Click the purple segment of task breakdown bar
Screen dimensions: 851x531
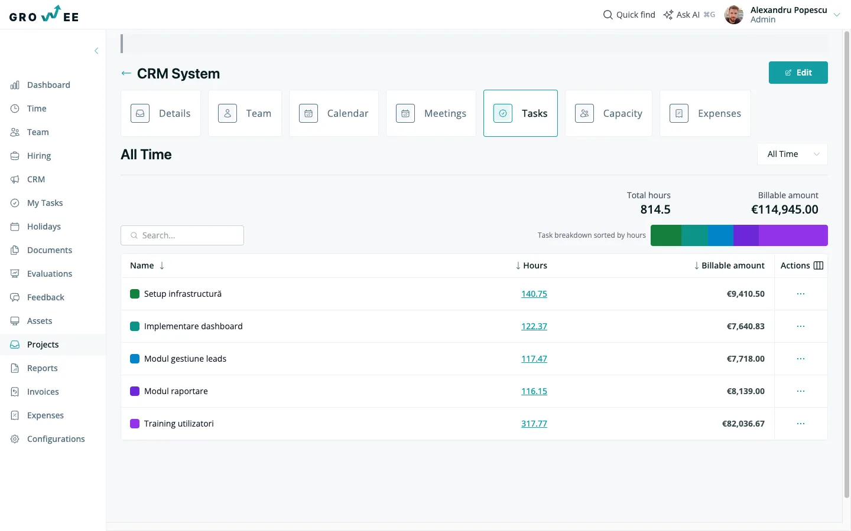pos(793,235)
